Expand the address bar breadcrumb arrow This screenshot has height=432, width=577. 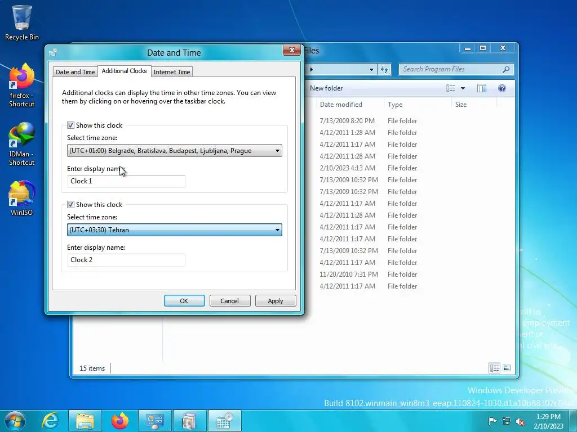point(311,69)
